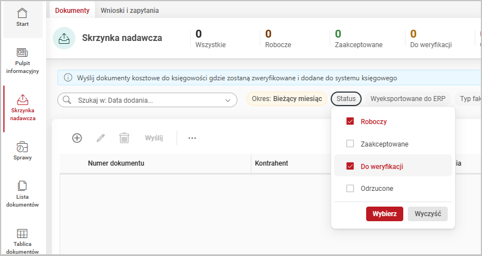The height and width of the screenshot is (256, 482).
Task: Expand the search field dropdown arrow
Action: click(228, 100)
